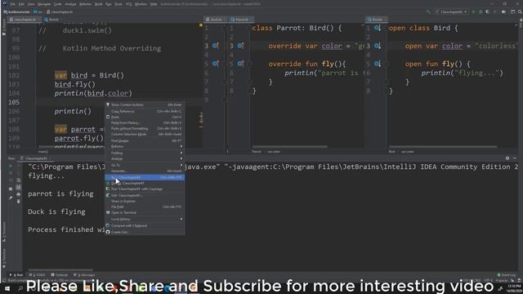
Task: Click gutter icon at duck.kt line 3
Action: 216,46
